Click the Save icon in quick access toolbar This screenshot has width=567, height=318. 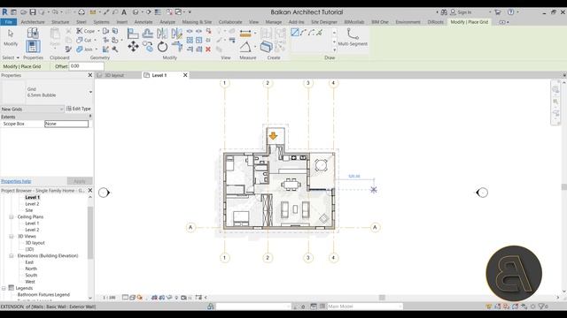click(33, 12)
